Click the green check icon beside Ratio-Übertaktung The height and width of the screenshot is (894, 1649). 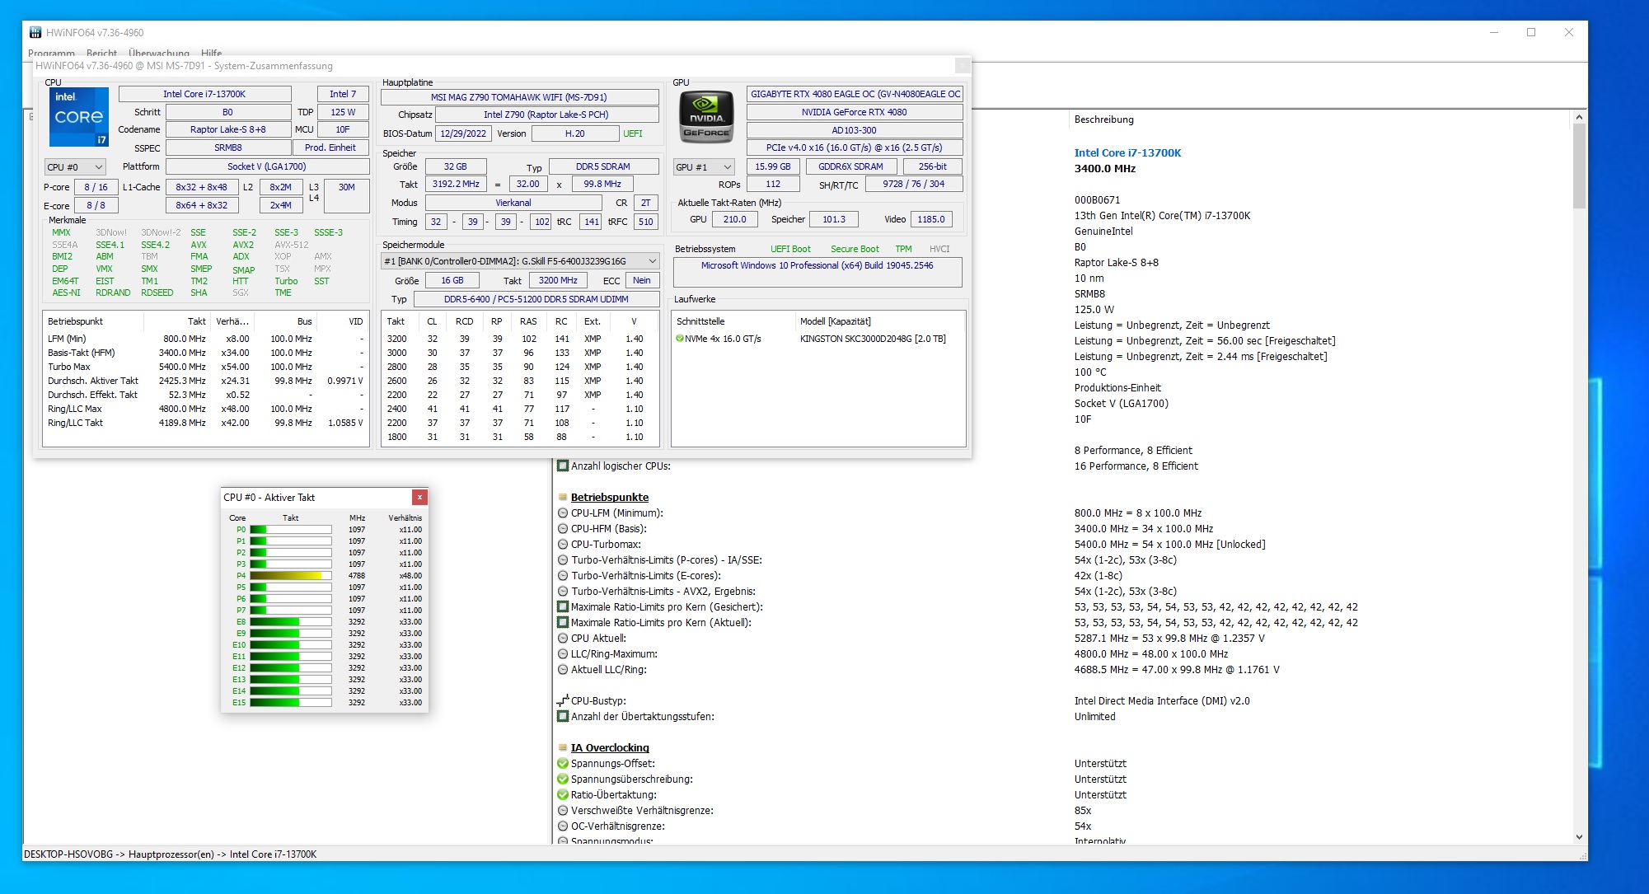tap(563, 795)
